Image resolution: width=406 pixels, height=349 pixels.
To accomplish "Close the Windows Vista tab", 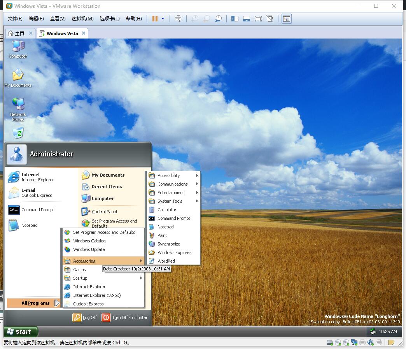I will [83, 33].
